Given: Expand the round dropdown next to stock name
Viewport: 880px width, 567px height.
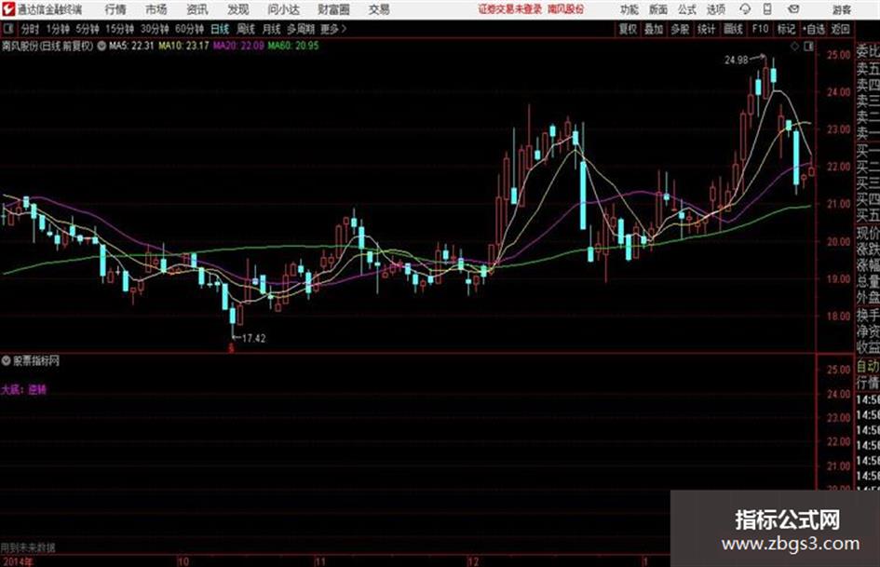Looking at the screenshot, I should [x=102, y=46].
